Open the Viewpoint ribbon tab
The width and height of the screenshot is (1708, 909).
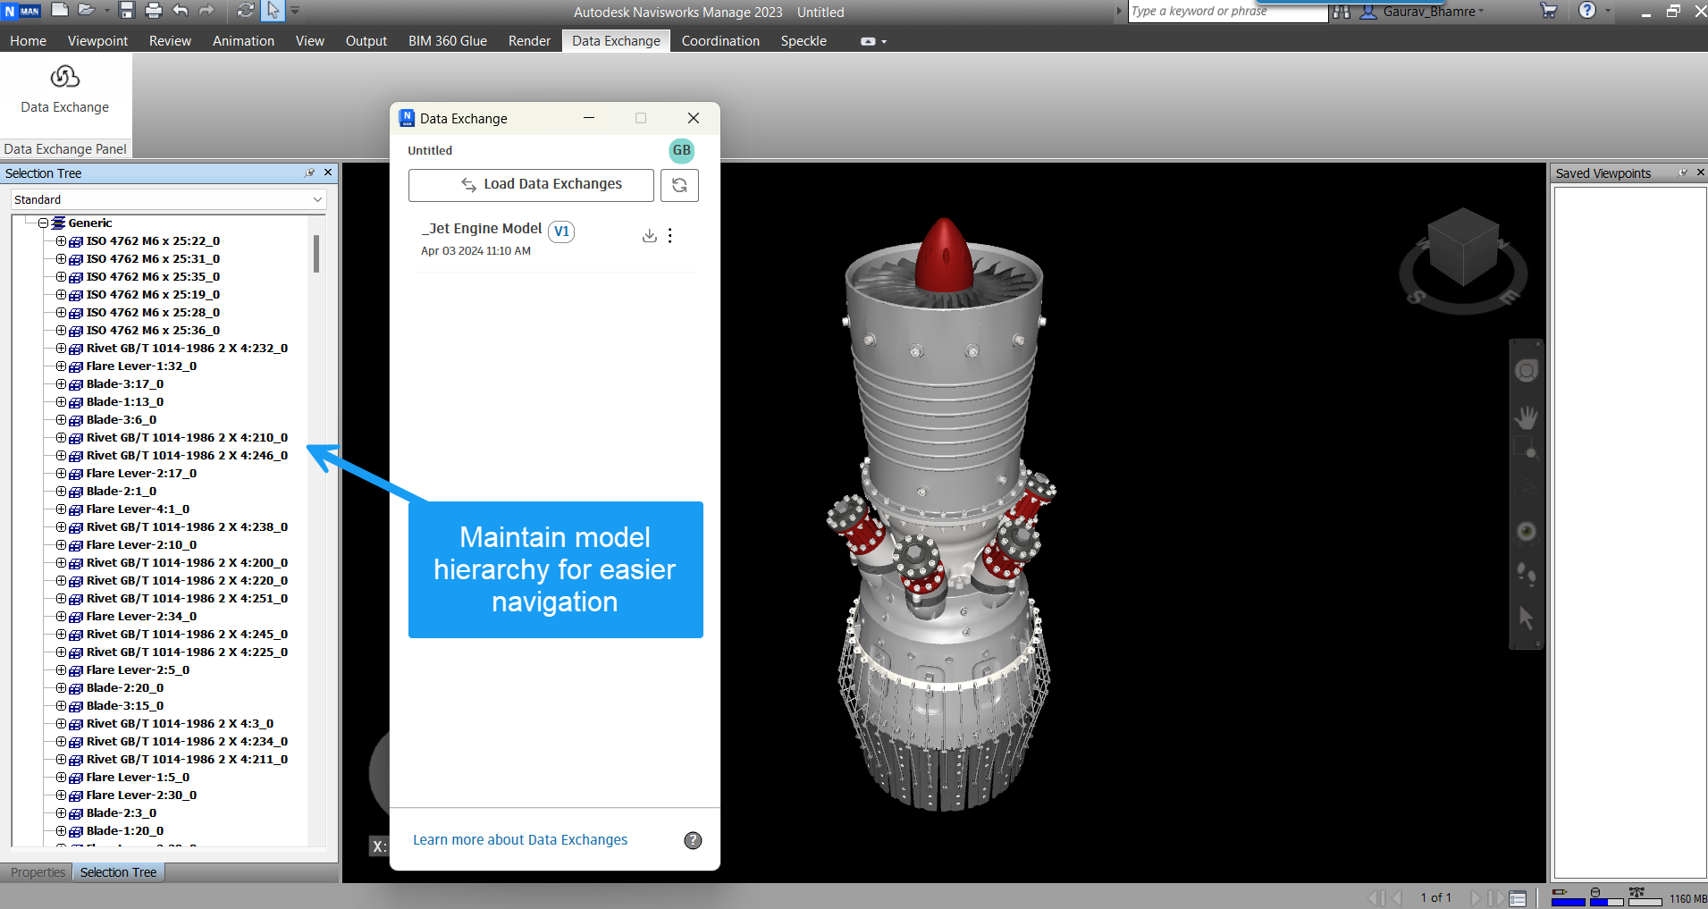[x=97, y=41]
